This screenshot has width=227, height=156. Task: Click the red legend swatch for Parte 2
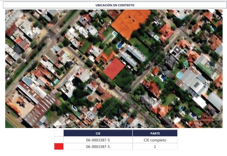coord(59,147)
